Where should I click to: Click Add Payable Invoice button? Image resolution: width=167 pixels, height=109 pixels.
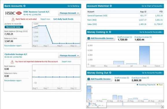pyautogui.click(x=99, y=79)
